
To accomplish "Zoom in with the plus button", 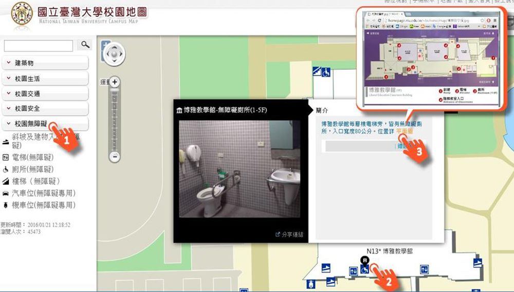I will [115, 82].
